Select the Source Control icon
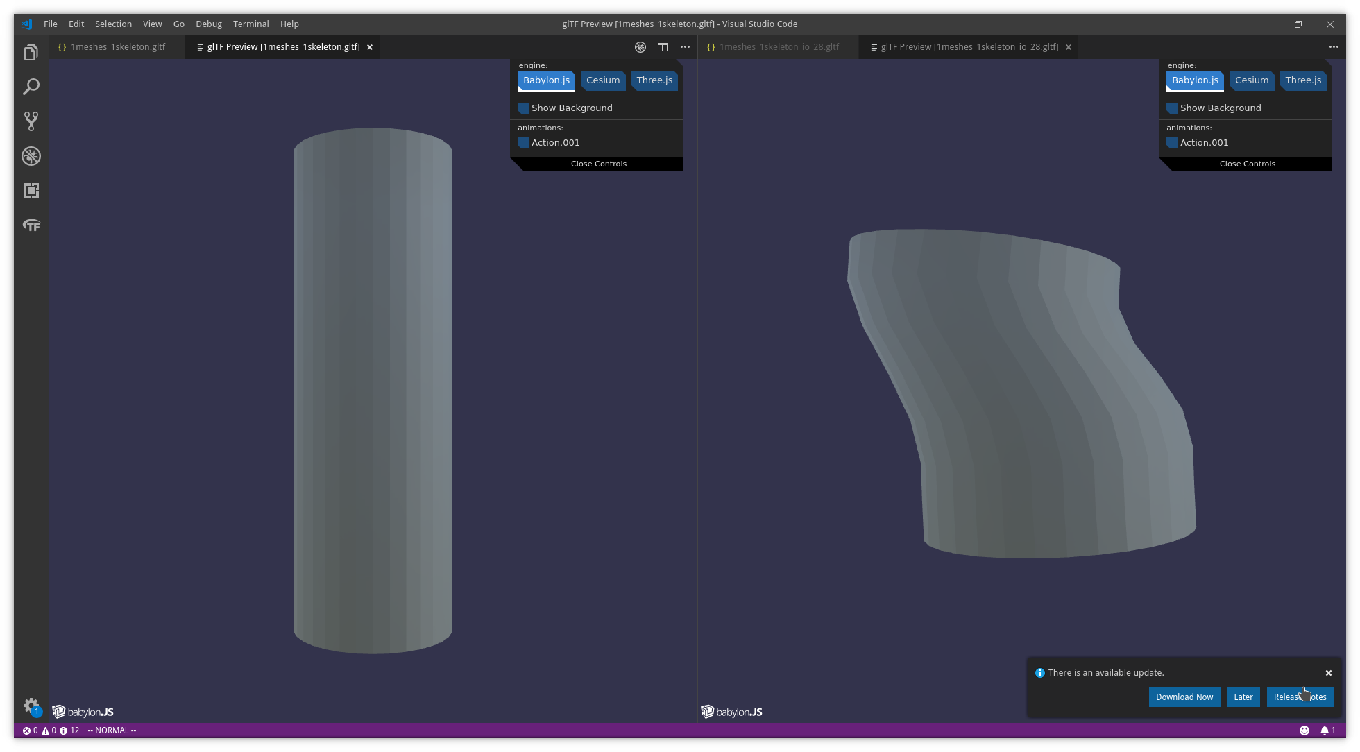This screenshot has width=1360, height=752. 31,121
